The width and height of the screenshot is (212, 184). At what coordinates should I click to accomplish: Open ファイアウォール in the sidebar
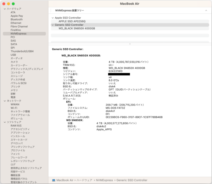[x=20, y=115]
